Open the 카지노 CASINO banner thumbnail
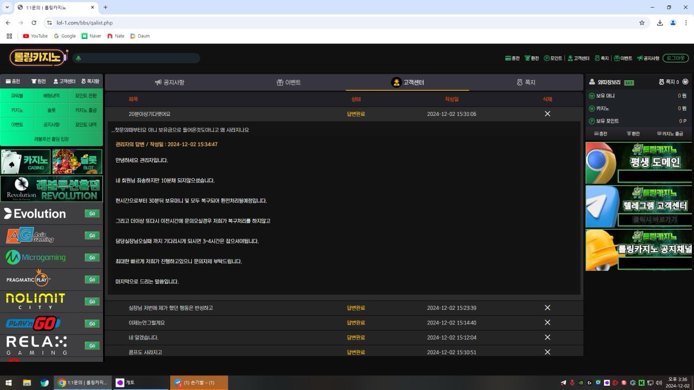This screenshot has width=694, height=390. coord(25,161)
